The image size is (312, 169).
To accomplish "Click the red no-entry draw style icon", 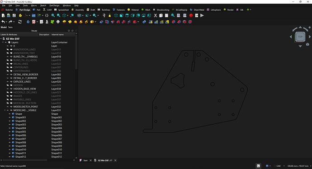I will (79, 15).
